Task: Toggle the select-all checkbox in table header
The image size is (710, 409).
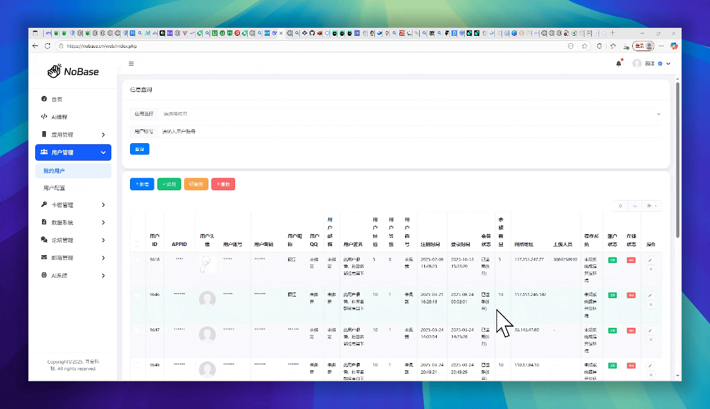Action: 137,244
